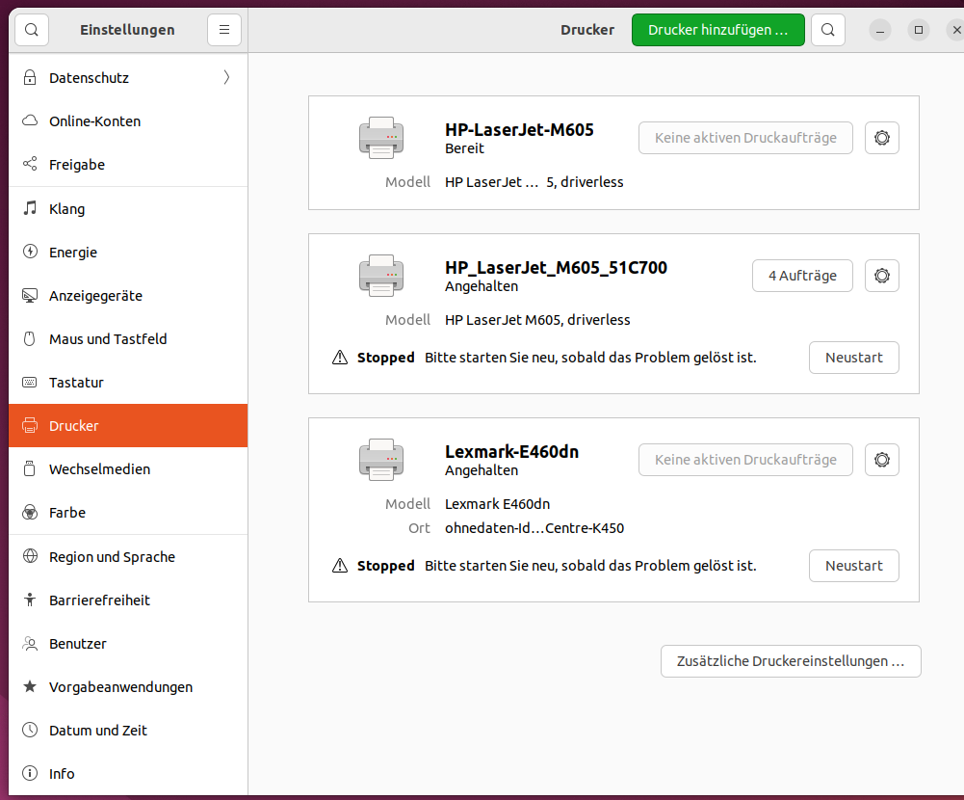Go to Vorgabeanwendungen
This screenshot has width=964, height=800.
coord(128,687)
